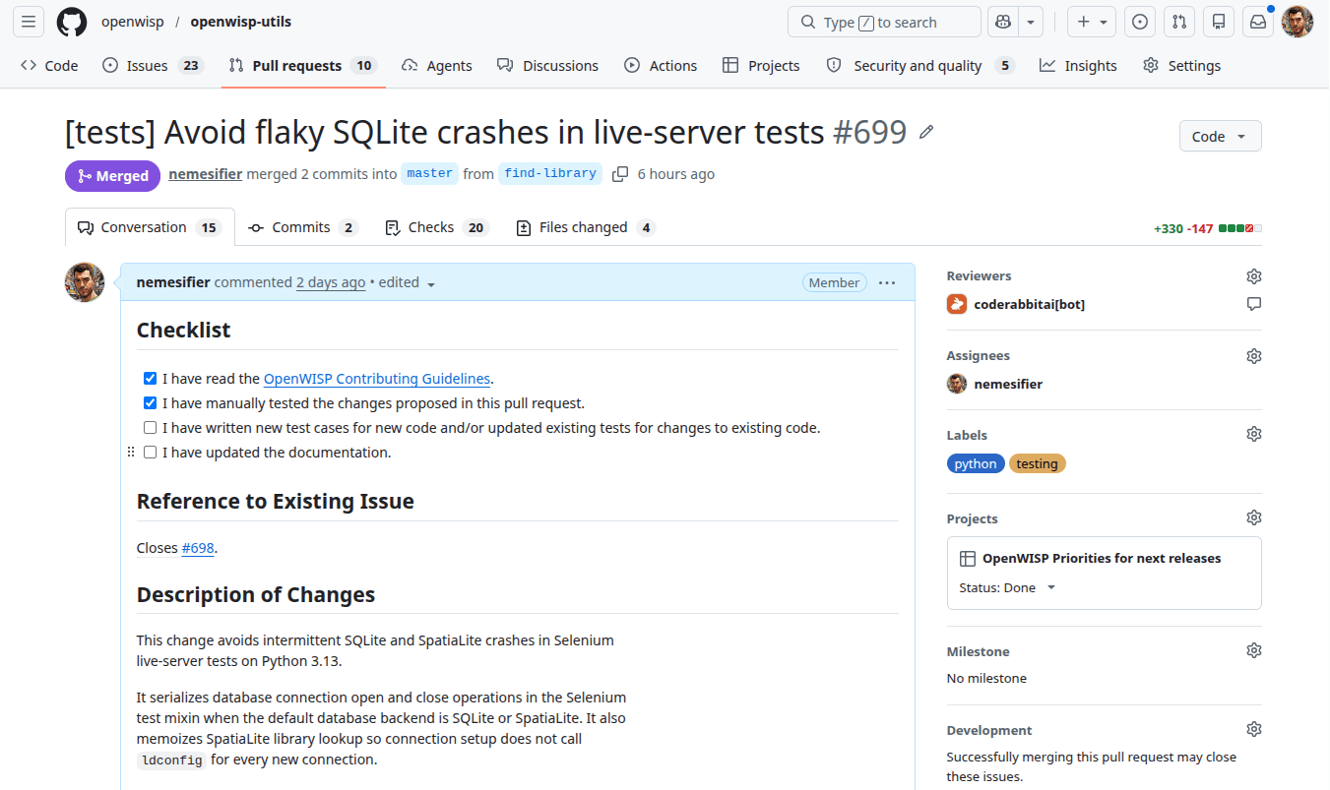Open Copilot chat icon in header
1330x790 pixels.
[x=1003, y=22]
